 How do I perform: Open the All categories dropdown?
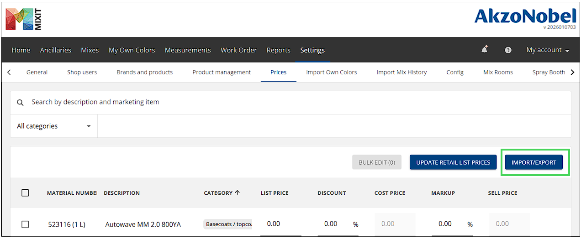click(x=54, y=126)
